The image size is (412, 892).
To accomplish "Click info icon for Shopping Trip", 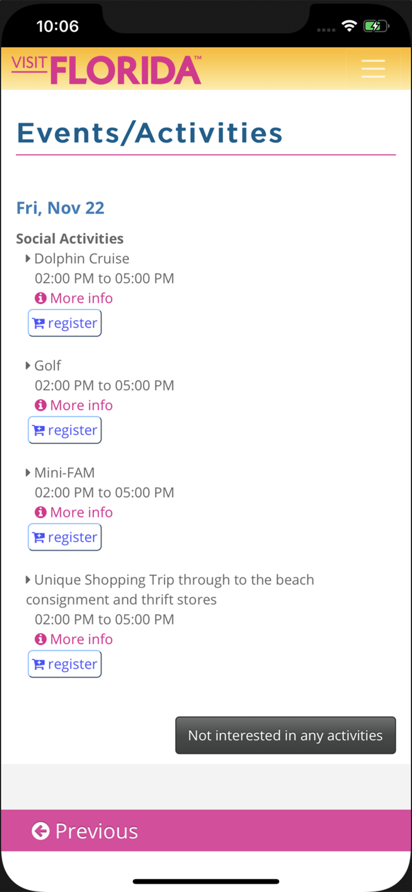I will point(41,639).
